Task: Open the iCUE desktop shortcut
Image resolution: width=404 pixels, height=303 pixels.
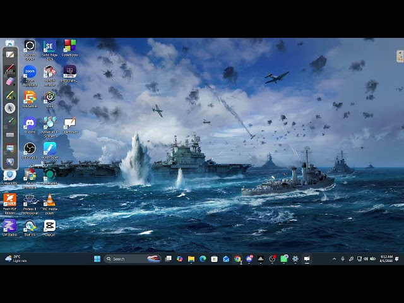Action: [x=50, y=99]
